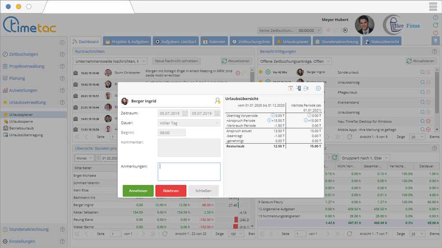The width and height of the screenshot is (442, 248).
Task: Select Urlaubssperre in the sidebar
Action: pos(22,122)
